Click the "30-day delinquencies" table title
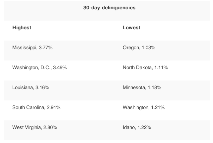The image size is (213, 143). click(x=109, y=8)
